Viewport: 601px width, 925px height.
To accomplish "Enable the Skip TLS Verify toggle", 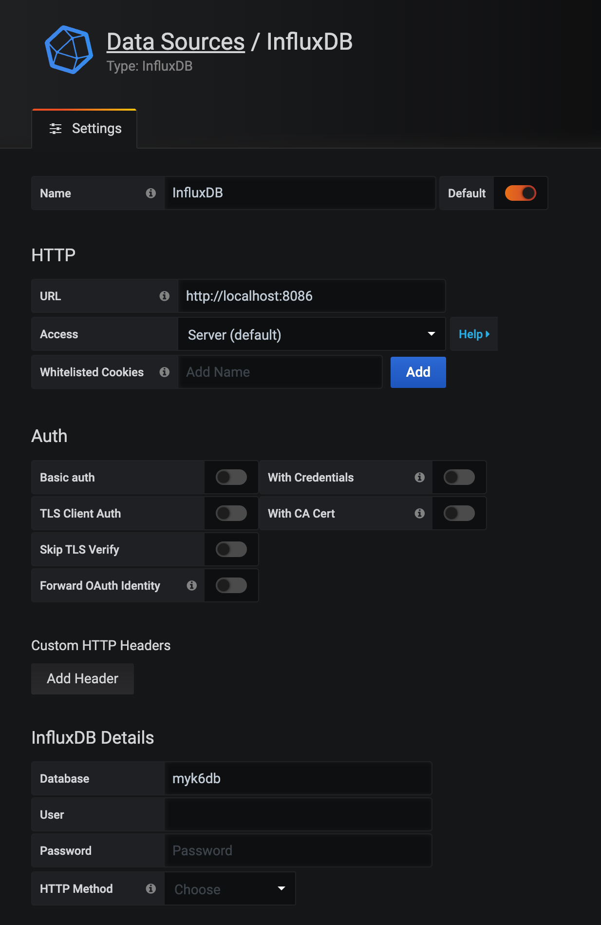I will tap(231, 549).
